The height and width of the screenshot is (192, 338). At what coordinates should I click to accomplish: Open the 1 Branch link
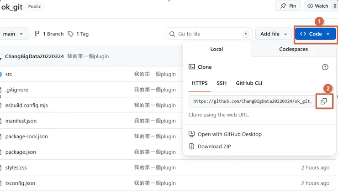click(49, 34)
